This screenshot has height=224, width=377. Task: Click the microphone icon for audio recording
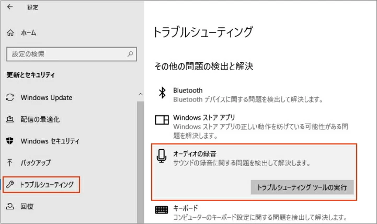coord(162,156)
